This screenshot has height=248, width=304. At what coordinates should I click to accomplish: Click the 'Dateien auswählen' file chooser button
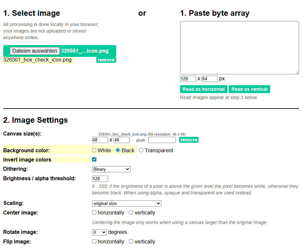35,51
